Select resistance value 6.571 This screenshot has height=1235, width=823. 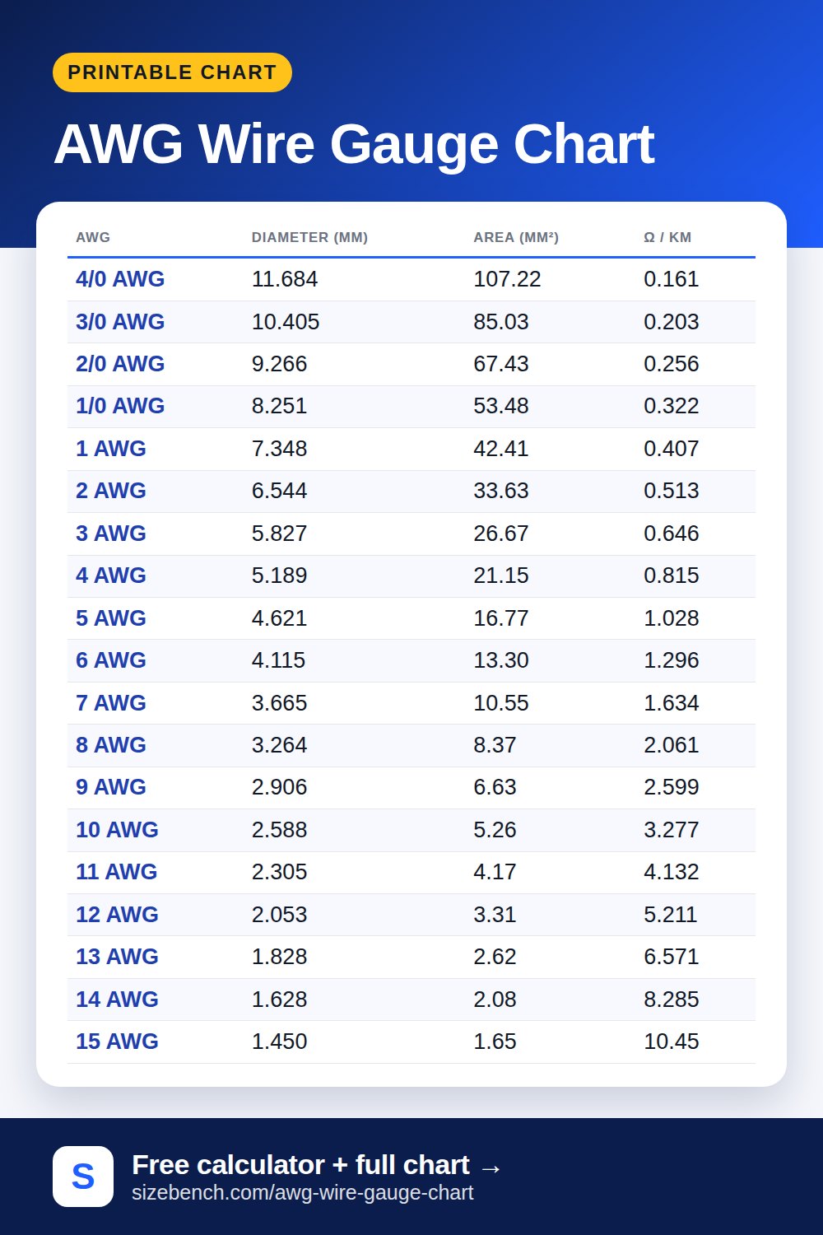pos(672,957)
